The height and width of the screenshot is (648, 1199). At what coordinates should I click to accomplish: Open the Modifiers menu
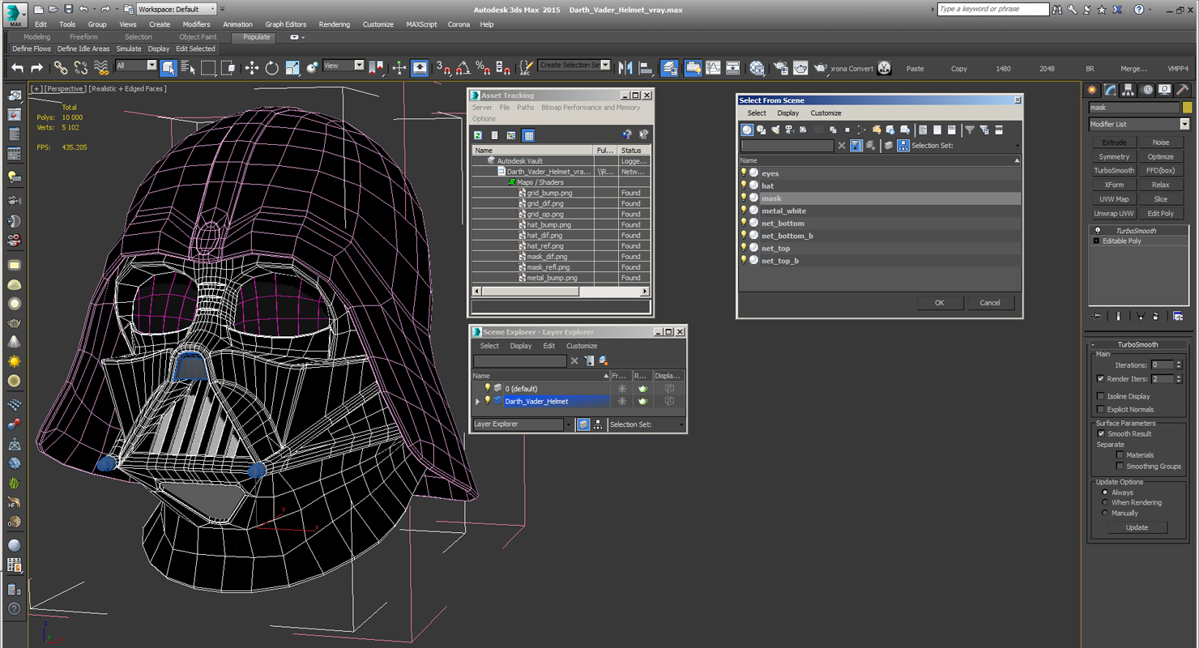click(196, 24)
